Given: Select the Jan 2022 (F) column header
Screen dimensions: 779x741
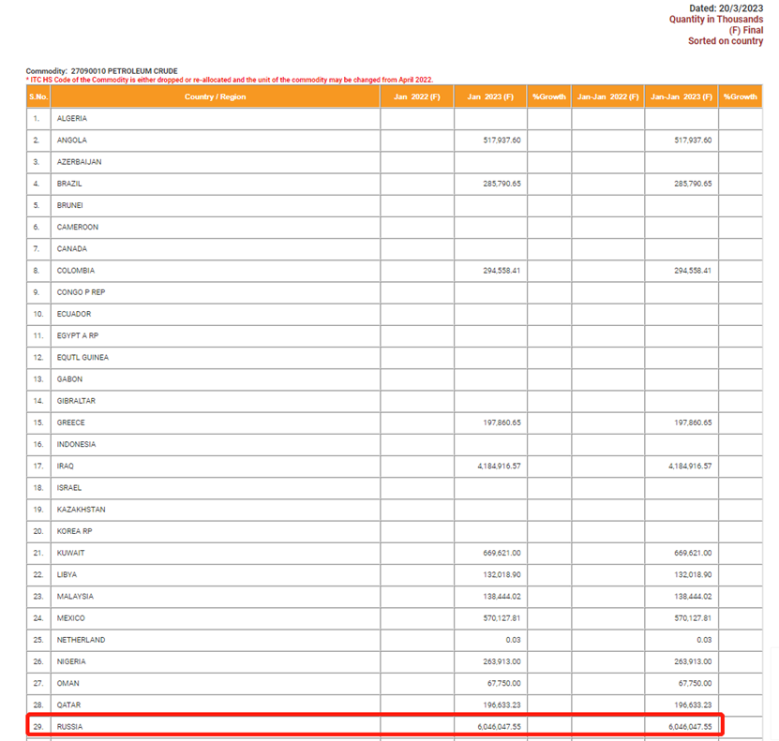Looking at the screenshot, I should (x=417, y=96).
